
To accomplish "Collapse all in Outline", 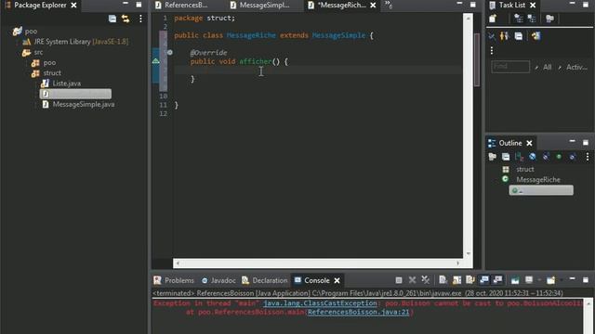I will (506, 157).
